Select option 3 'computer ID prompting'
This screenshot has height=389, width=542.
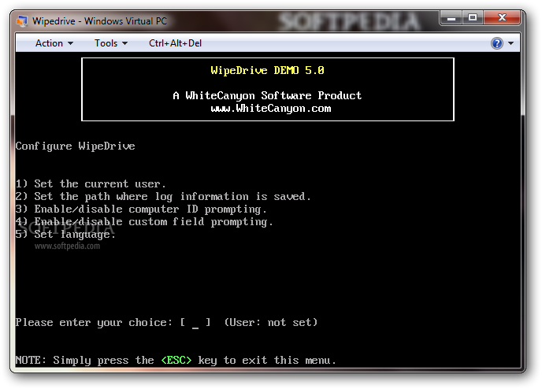141,209
